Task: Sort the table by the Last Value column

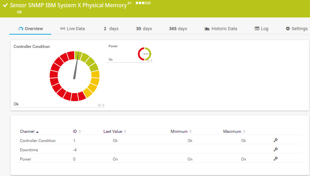Action: pyautogui.click(x=115, y=131)
